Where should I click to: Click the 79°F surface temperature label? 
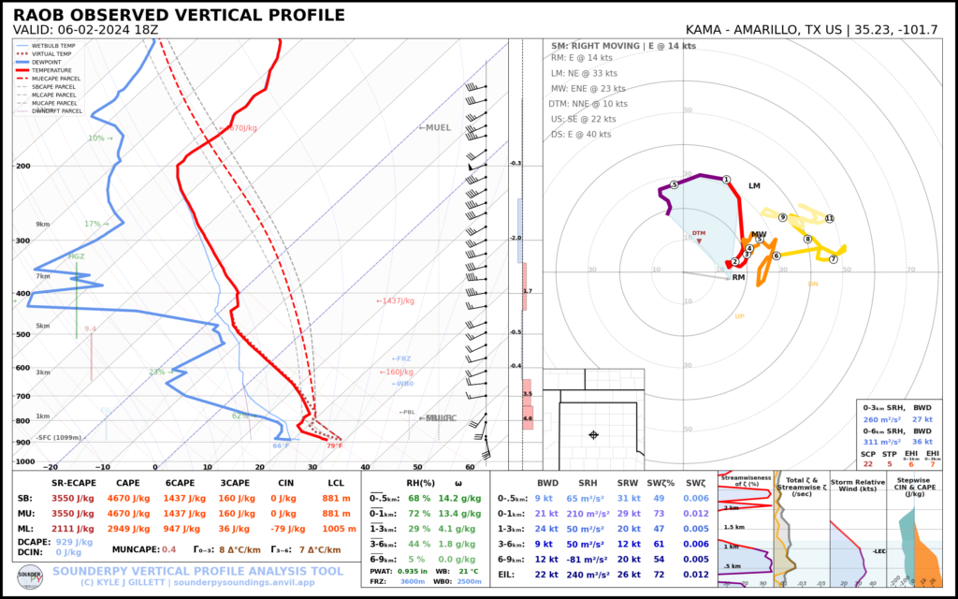(x=334, y=446)
